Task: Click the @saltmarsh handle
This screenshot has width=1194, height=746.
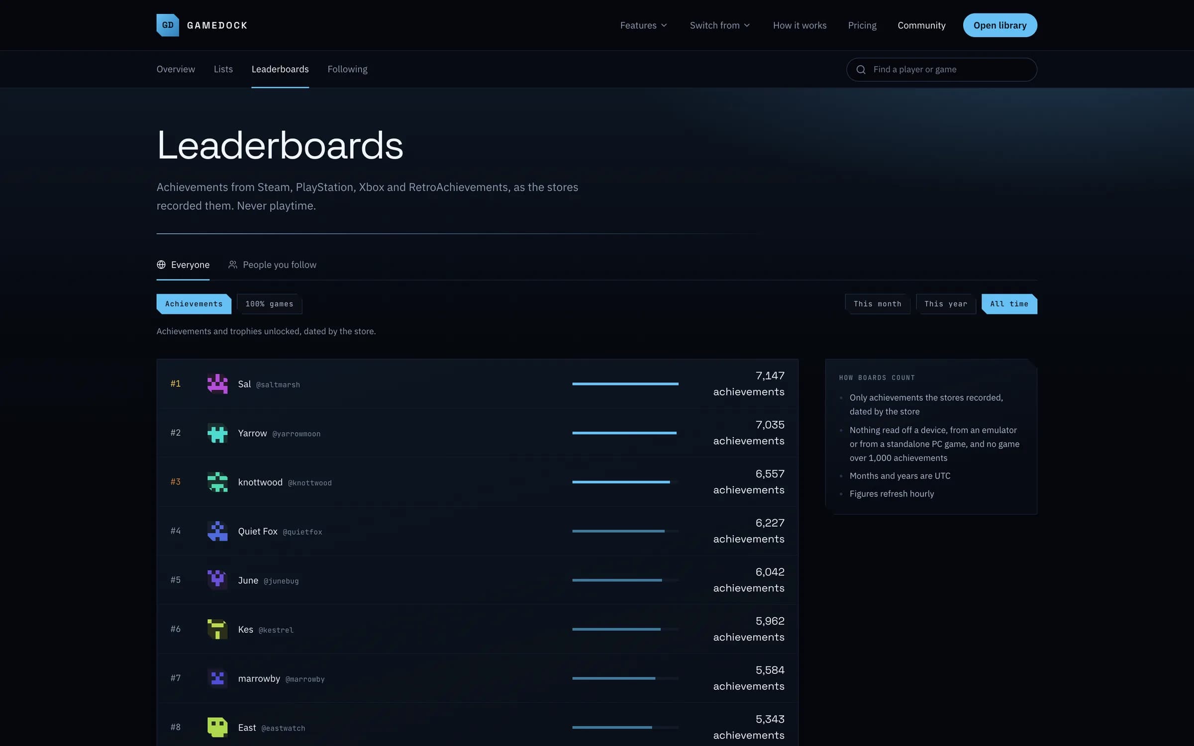Action: pos(278,385)
